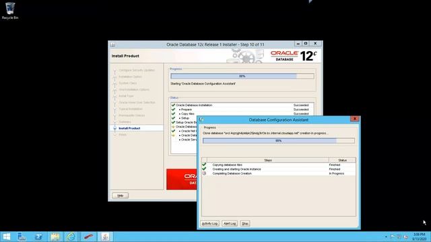Click the red Oracle taskbar icon

coord(88,237)
